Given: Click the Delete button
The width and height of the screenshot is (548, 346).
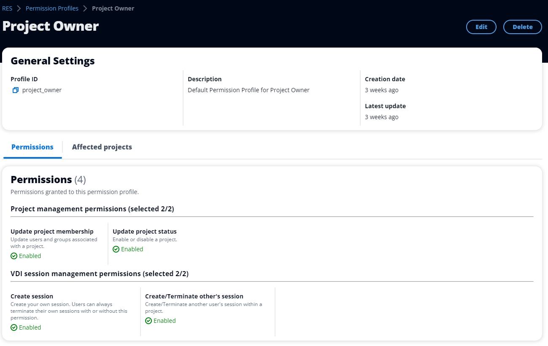Looking at the screenshot, I should point(522,27).
